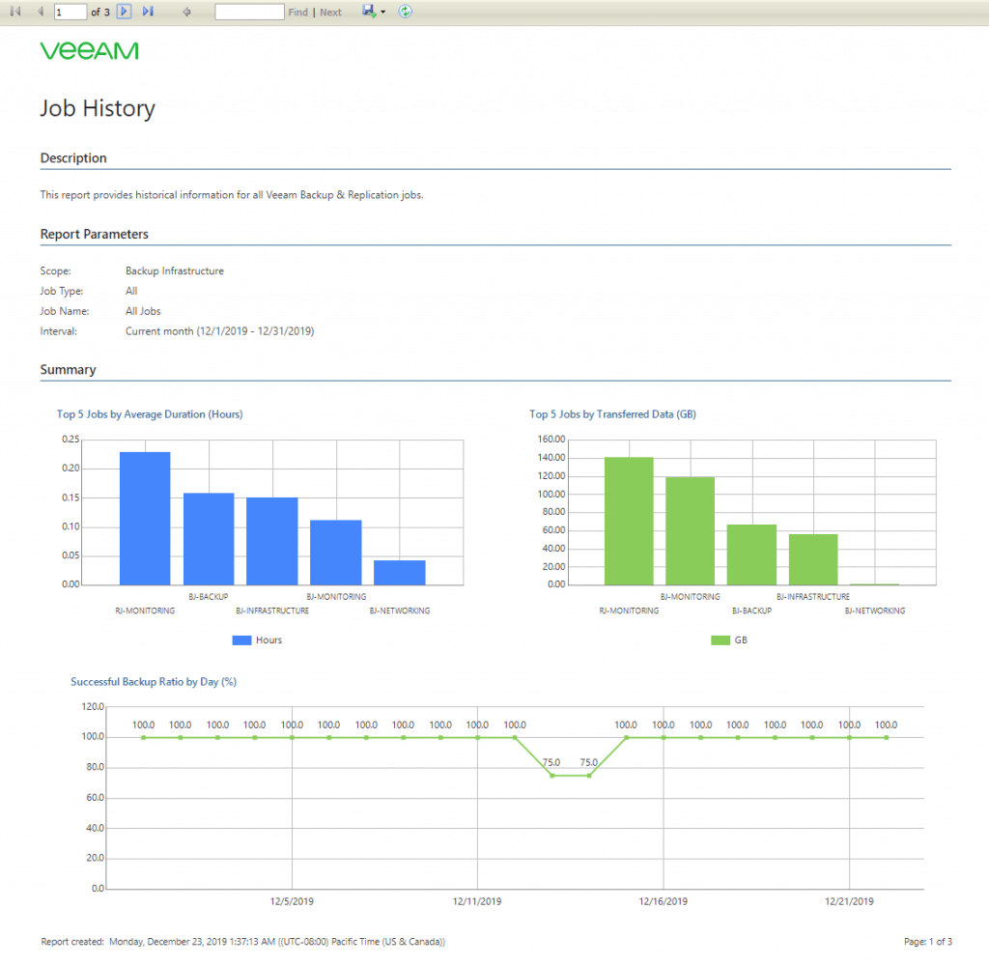Click the first 75.0 point on line chart
The width and height of the screenshot is (989, 966).
pyautogui.click(x=551, y=776)
